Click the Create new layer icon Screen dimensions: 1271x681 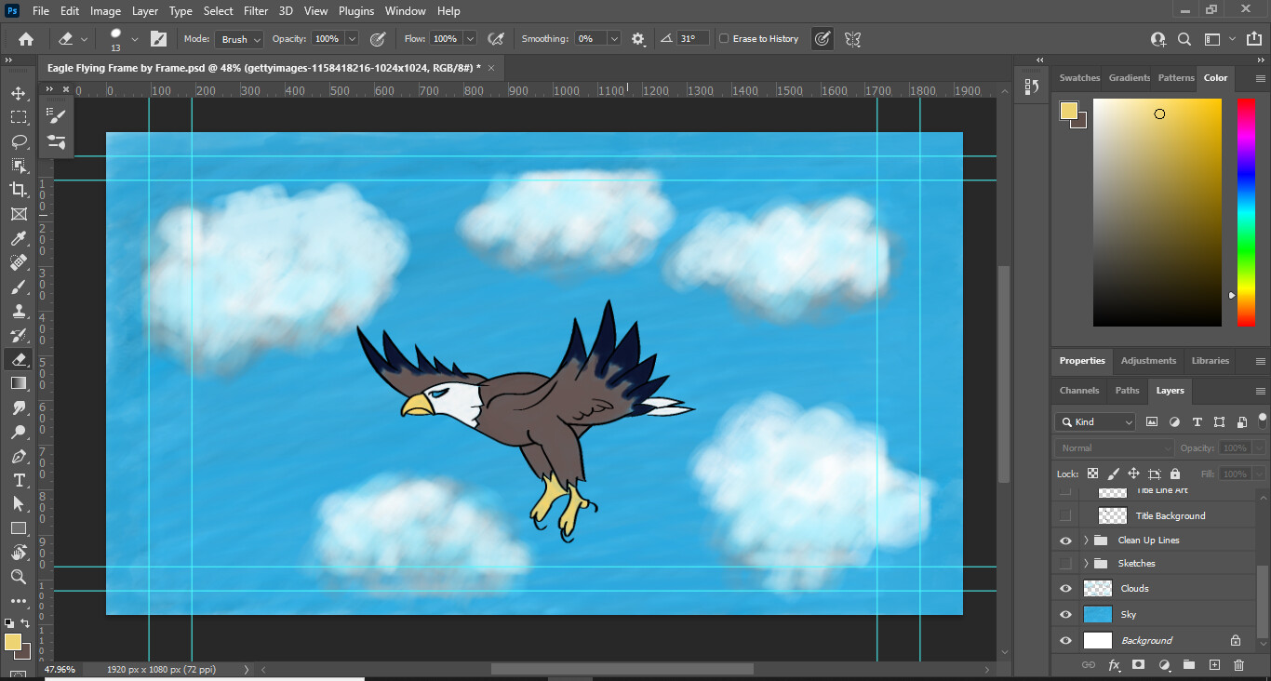pos(1214,665)
